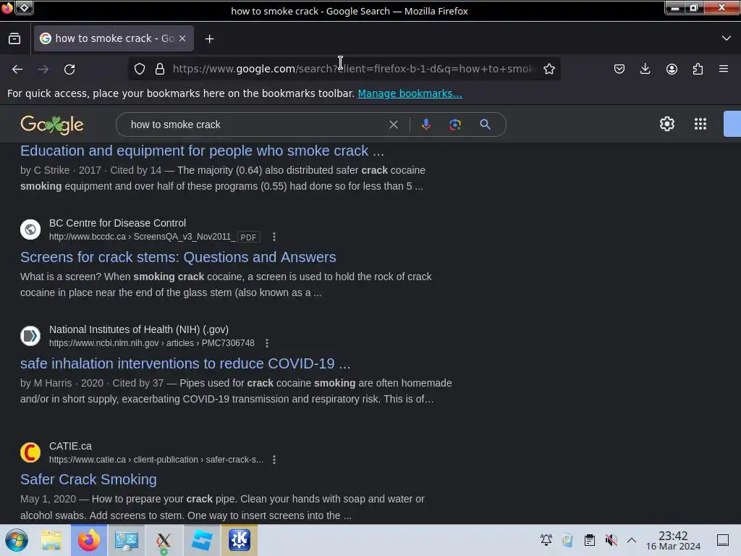
Task: Click the catie.ca URL breadcrumb
Action: pos(156,460)
